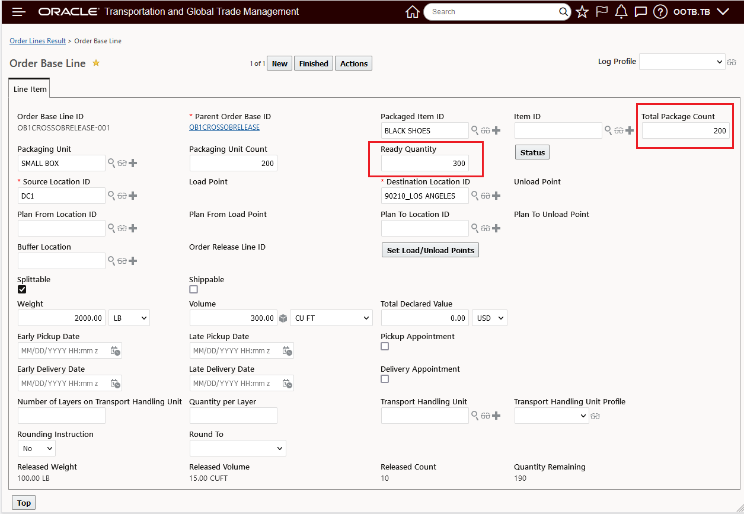Open the messages speech bubble icon
The width and height of the screenshot is (744, 514).
640,12
